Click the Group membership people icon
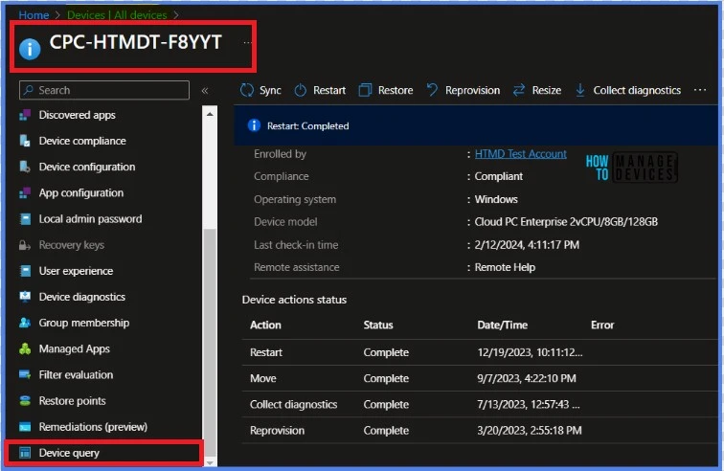 (25, 323)
